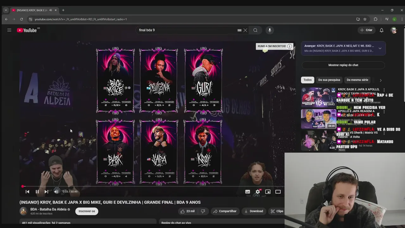Go forward in browser history

14,19
